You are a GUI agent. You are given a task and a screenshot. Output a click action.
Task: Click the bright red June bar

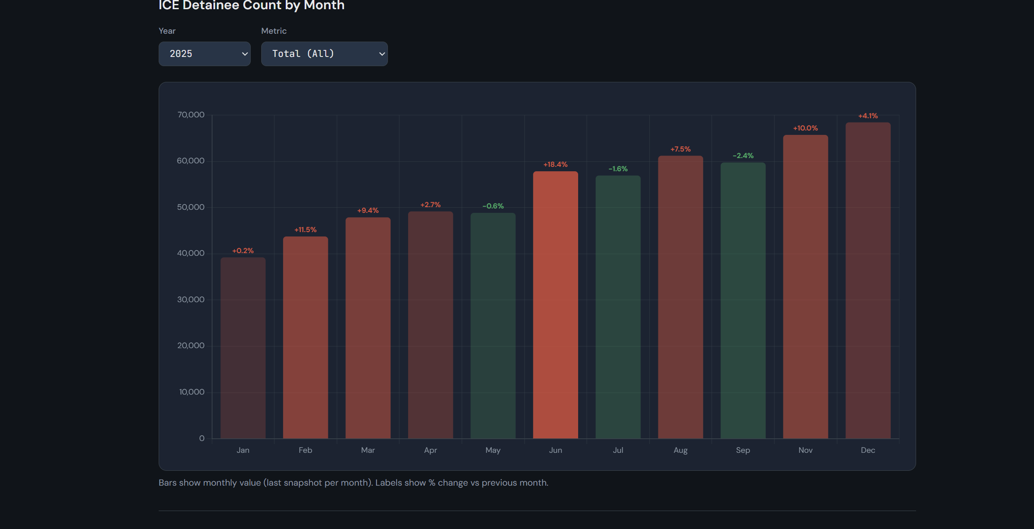[x=555, y=305]
